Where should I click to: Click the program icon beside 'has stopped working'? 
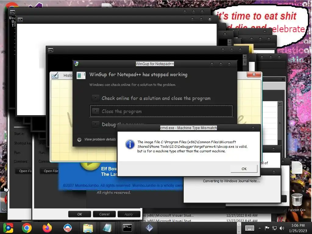[81, 76]
